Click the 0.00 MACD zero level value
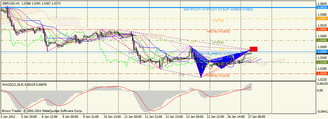 tap(320, 91)
